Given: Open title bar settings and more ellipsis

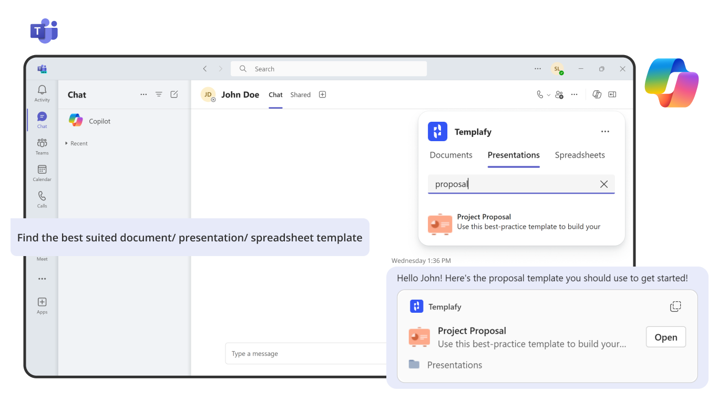Looking at the screenshot, I should [x=538, y=69].
